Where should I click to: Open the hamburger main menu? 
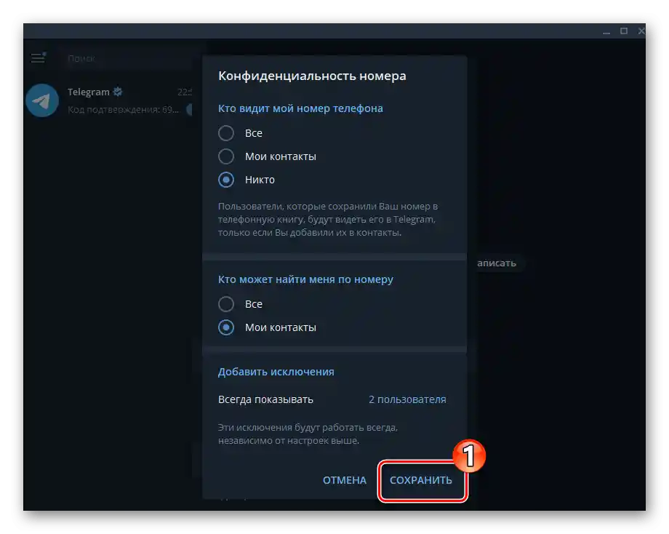point(37,57)
